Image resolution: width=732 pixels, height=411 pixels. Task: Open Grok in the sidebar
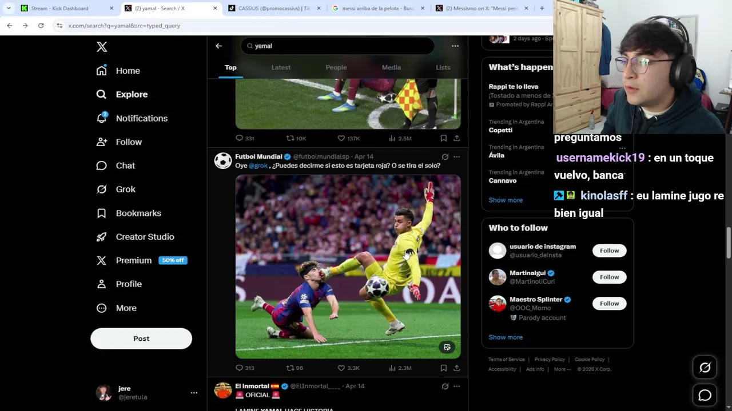pos(116,189)
